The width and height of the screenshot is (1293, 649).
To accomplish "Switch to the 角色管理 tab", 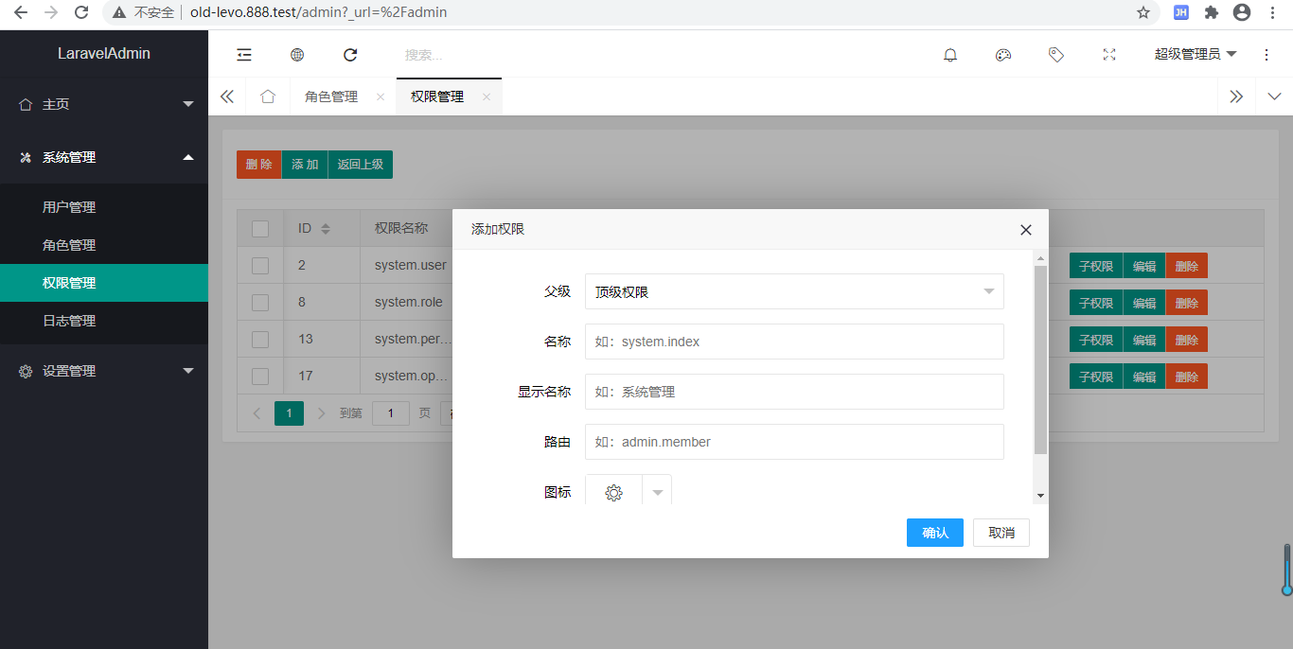I will click(x=331, y=96).
